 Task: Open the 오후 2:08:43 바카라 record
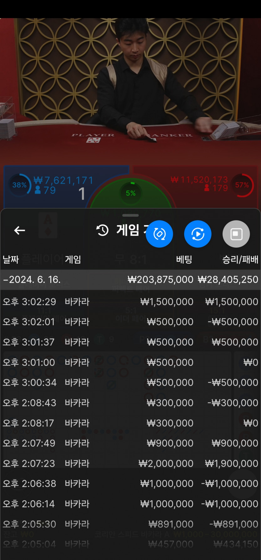tap(131, 403)
